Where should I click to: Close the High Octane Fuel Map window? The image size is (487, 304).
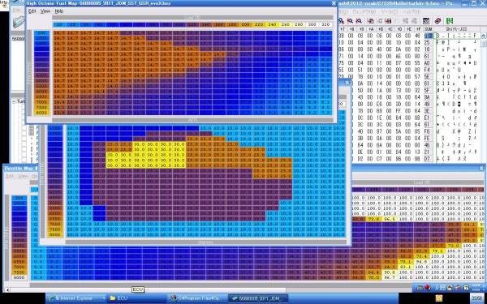[x=334, y=3]
